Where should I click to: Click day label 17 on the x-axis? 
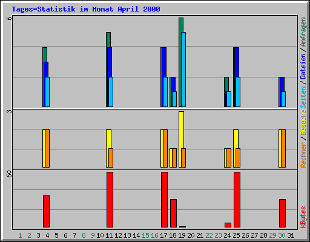[x=163, y=235]
